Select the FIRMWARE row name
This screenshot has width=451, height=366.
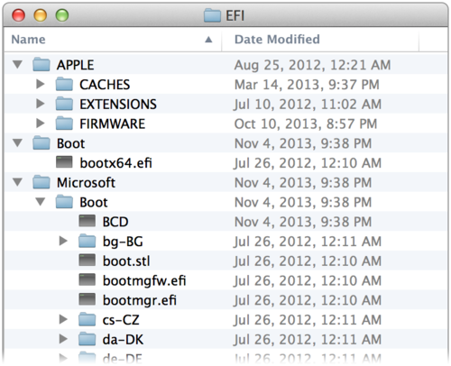113,124
